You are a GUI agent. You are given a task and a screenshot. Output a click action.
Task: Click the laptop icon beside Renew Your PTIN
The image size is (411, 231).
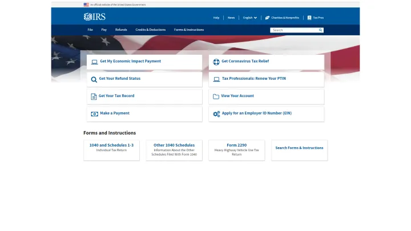(216, 79)
